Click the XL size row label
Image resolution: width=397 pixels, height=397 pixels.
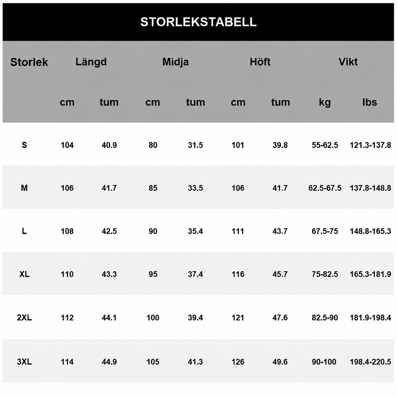[x=24, y=274]
